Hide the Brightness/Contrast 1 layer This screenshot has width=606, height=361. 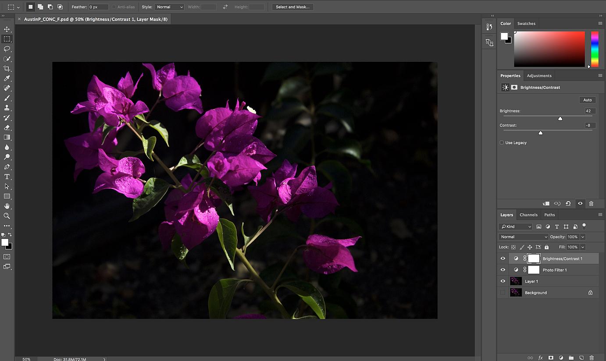click(x=503, y=258)
